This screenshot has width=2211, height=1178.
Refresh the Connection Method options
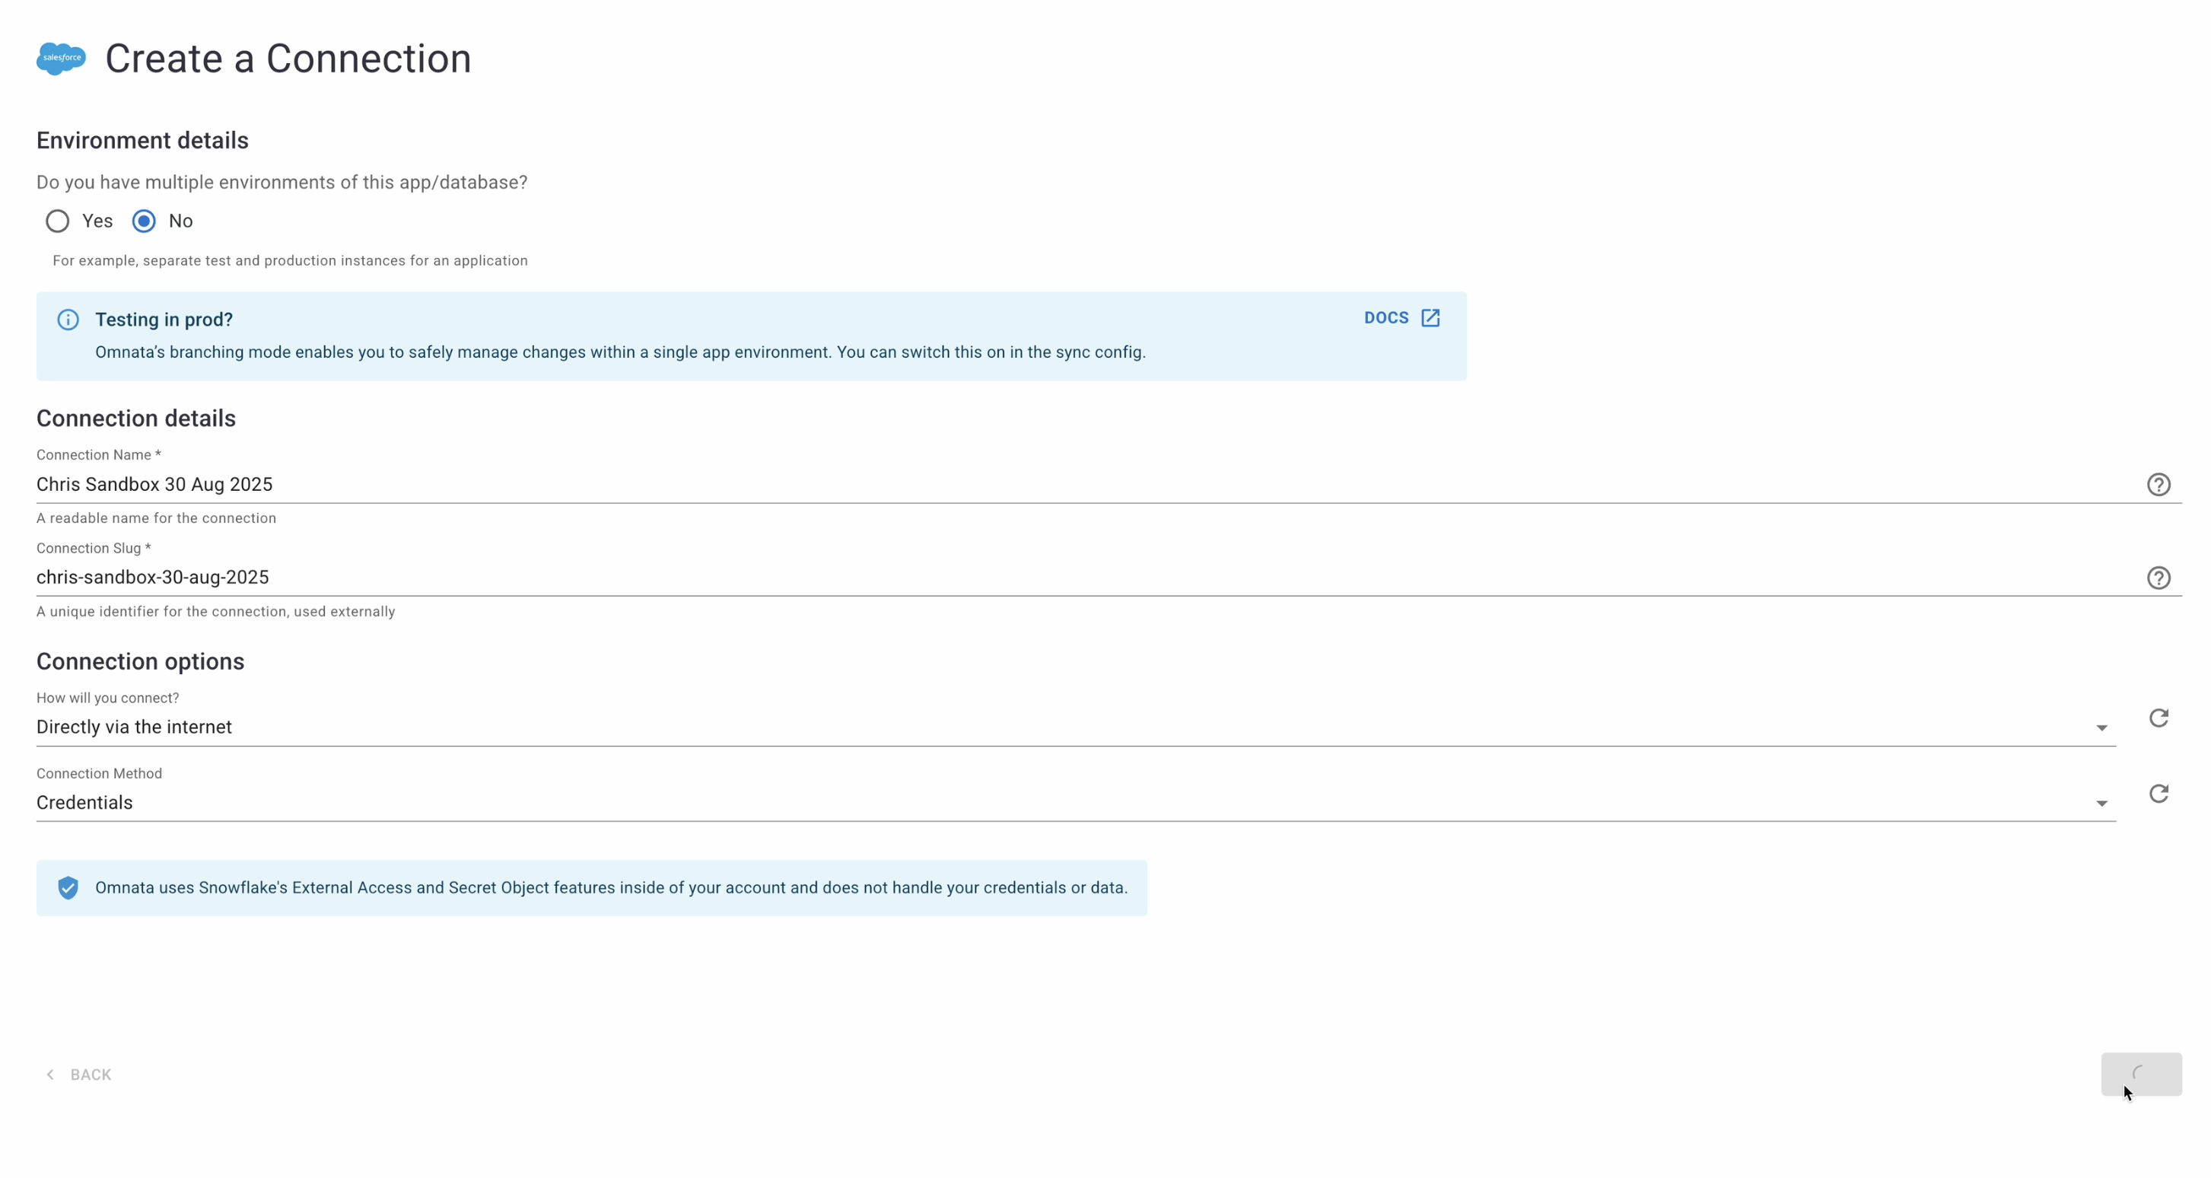pos(2158,794)
